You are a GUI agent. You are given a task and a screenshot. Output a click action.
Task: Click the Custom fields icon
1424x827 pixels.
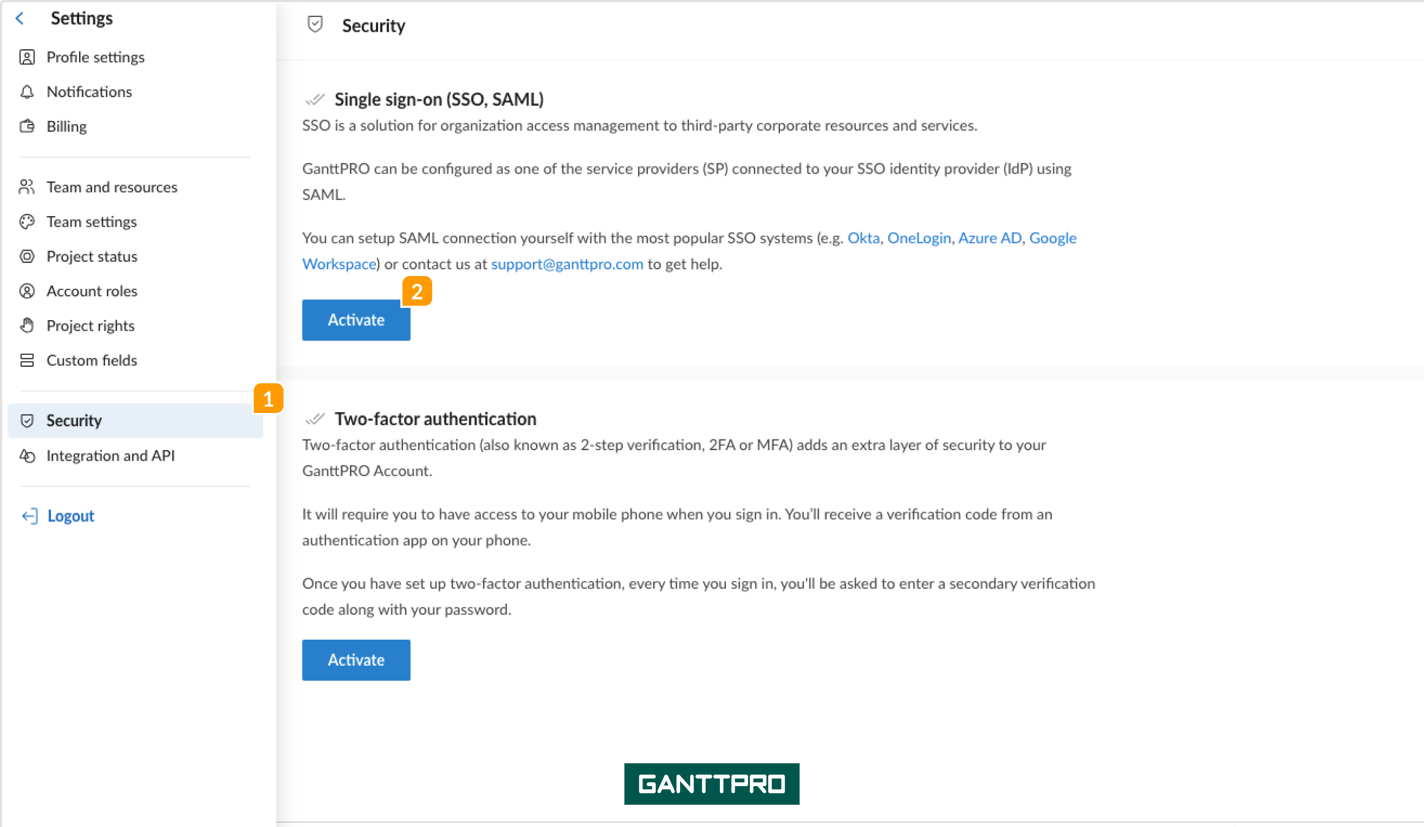[x=27, y=360]
